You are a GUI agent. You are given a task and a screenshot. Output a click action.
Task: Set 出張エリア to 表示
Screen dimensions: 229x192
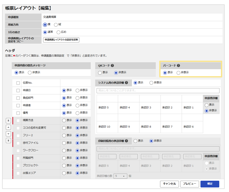64,173
